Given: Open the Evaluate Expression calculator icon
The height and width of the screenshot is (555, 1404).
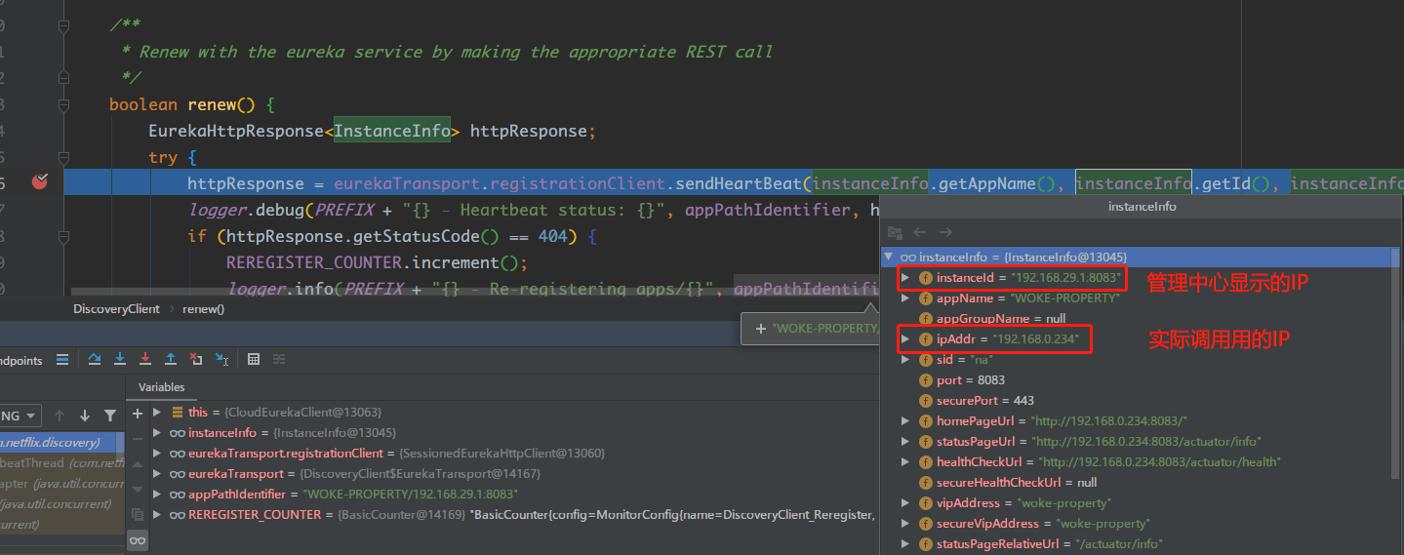Looking at the screenshot, I should click(x=254, y=359).
